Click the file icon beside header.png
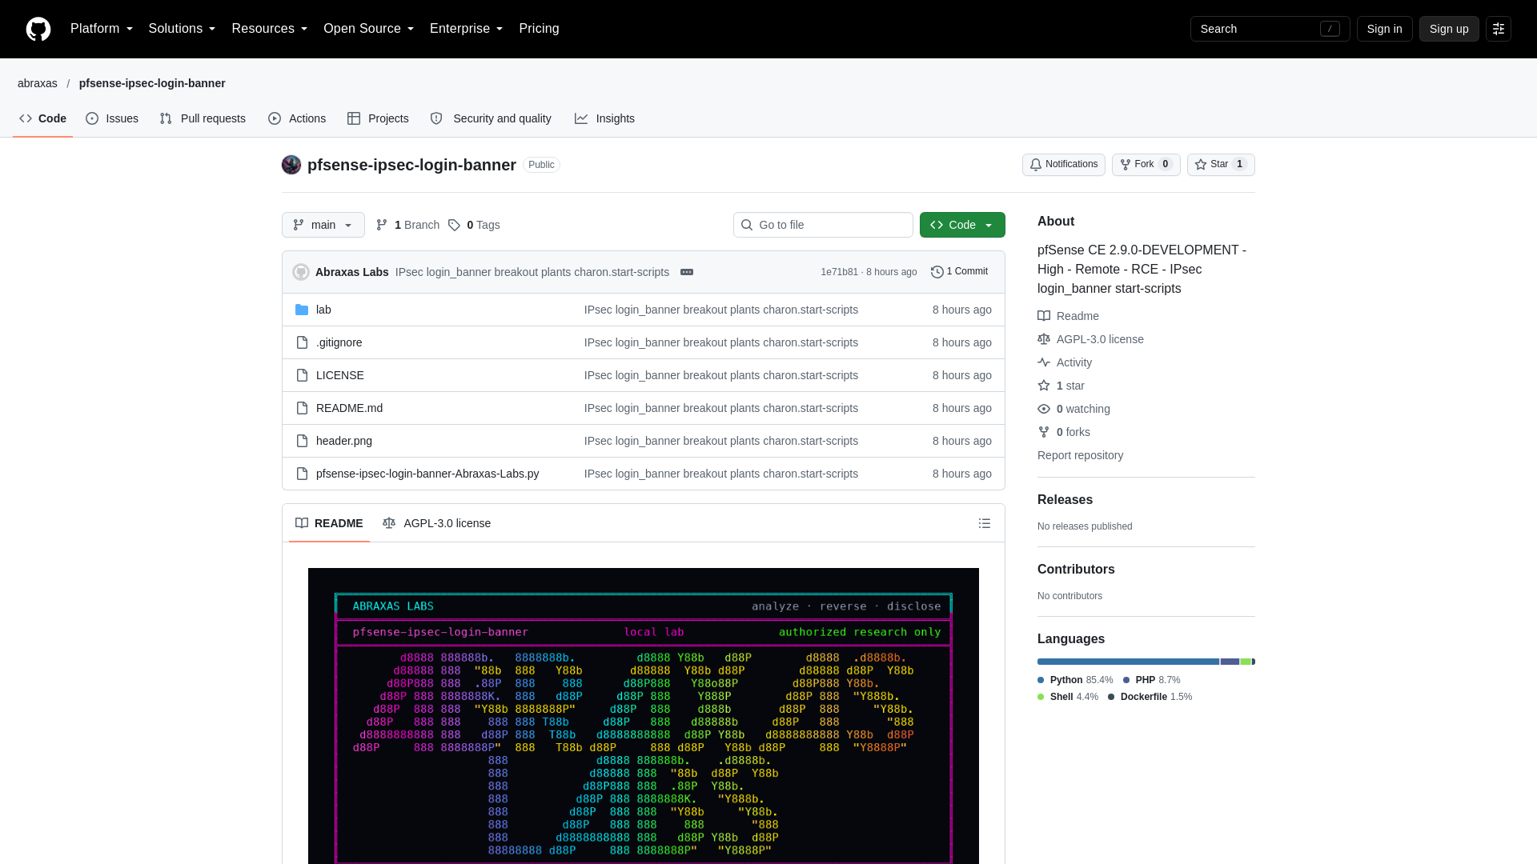This screenshot has width=1537, height=864. tap(302, 441)
